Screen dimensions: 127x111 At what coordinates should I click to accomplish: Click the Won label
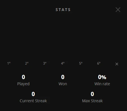[63, 84]
